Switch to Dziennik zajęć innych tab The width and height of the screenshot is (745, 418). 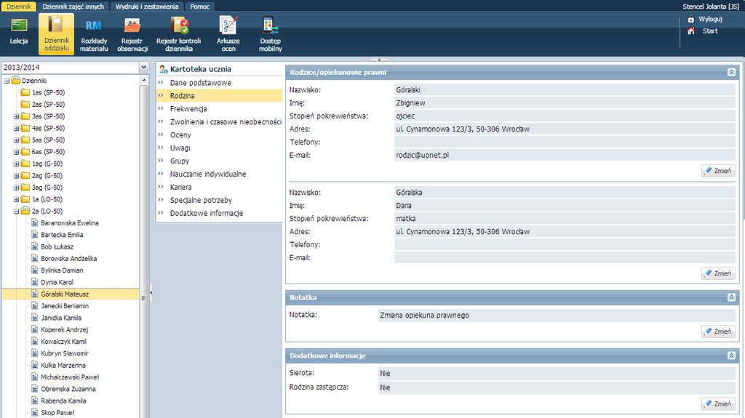[x=73, y=6]
